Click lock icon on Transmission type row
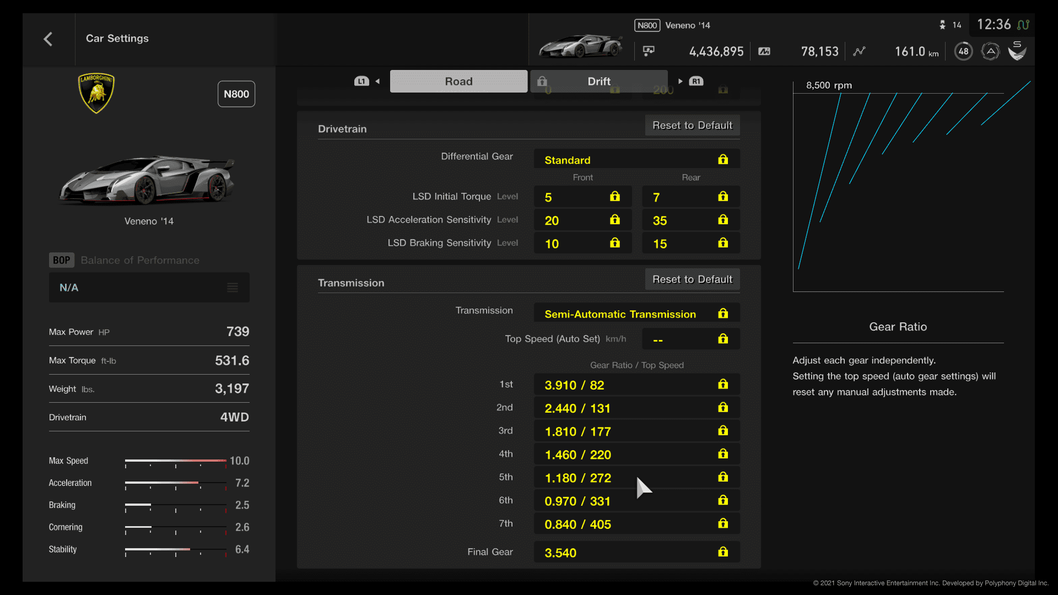 coord(723,313)
